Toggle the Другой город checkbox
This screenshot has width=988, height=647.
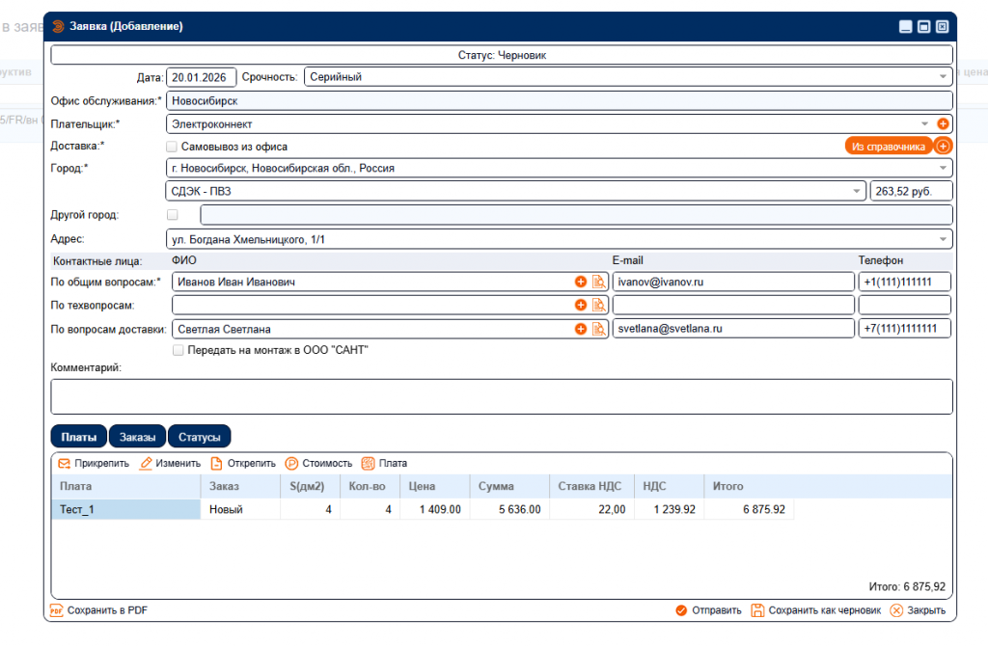pyautogui.click(x=173, y=215)
